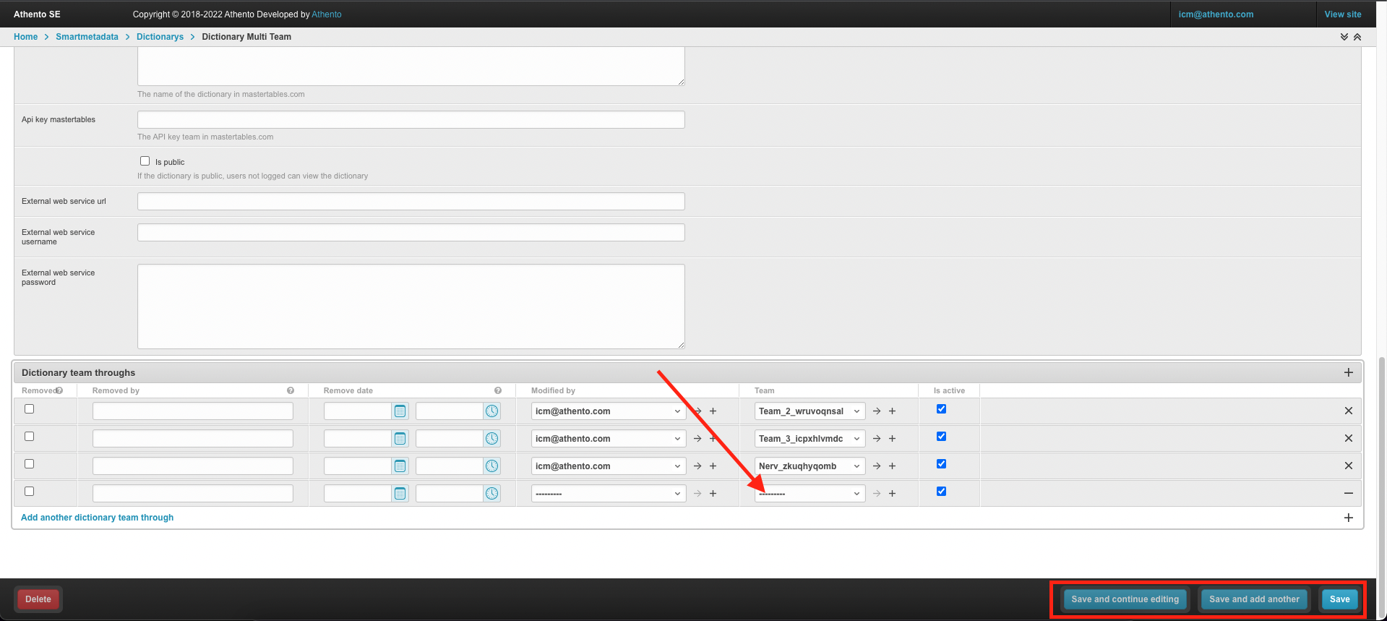Open clock time picker for Team_2_wruvoqnsal row
1387x621 pixels.
tap(492, 411)
